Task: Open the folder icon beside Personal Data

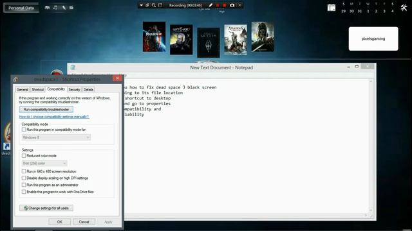Action: pyautogui.click(x=47, y=8)
